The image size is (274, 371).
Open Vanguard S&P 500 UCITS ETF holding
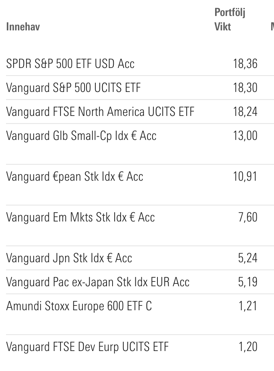coord(73,88)
